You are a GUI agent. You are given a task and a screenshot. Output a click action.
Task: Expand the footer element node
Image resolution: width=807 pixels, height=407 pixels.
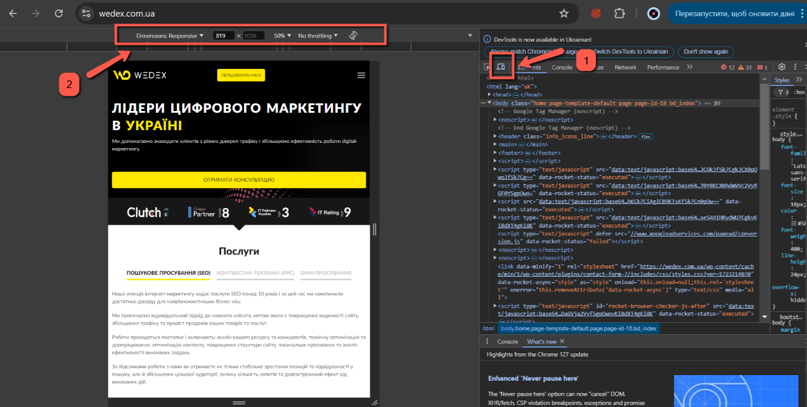pos(496,152)
